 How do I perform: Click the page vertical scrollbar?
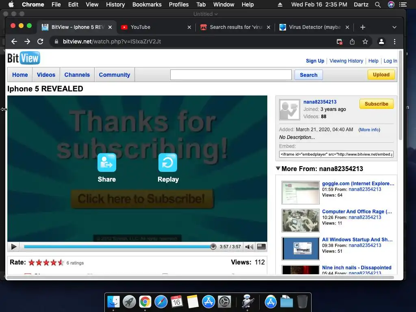(x=400, y=95)
